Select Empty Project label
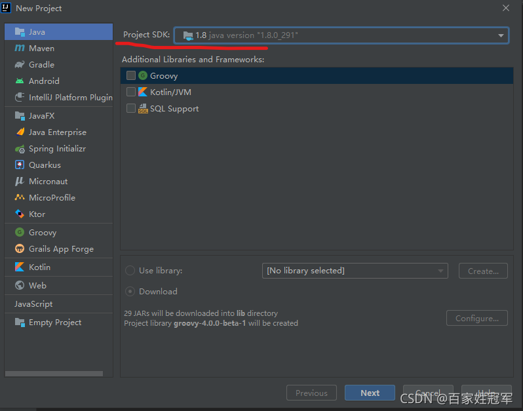The height and width of the screenshot is (411, 523). coord(55,323)
